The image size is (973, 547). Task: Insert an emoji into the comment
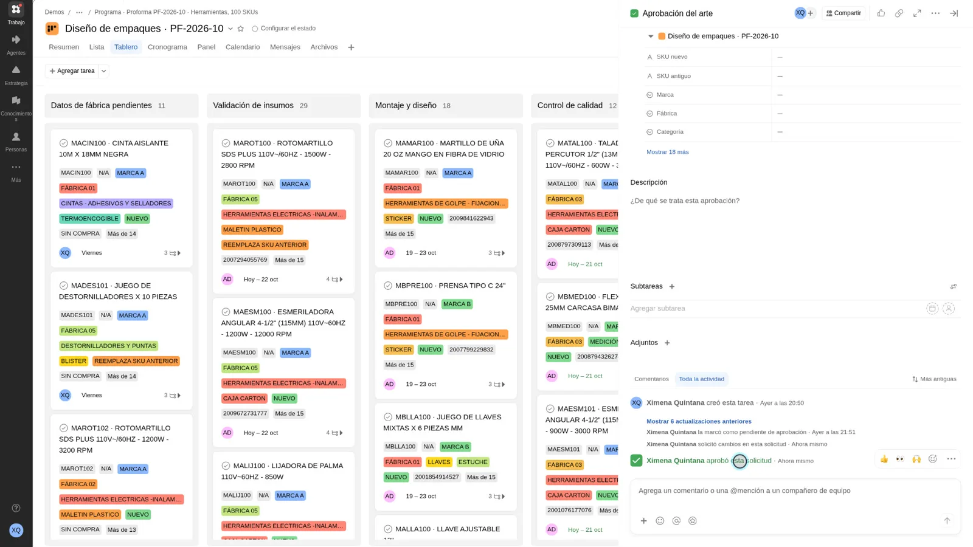click(660, 521)
